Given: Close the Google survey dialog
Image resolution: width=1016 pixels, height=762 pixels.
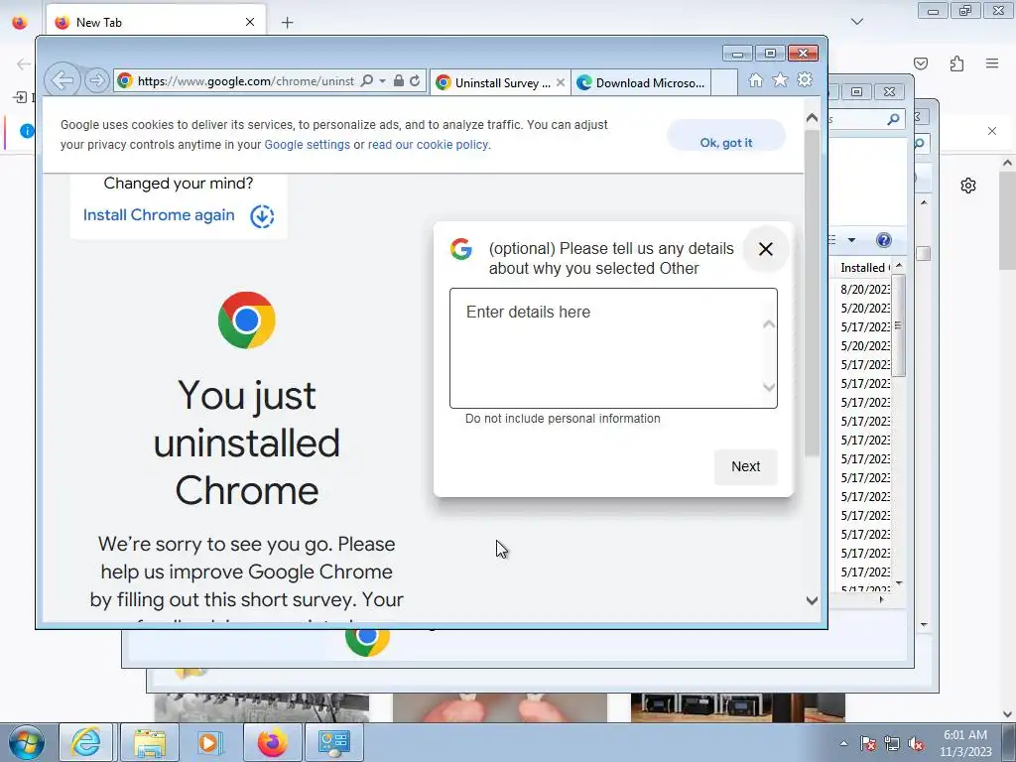Looking at the screenshot, I should pyautogui.click(x=765, y=249).
